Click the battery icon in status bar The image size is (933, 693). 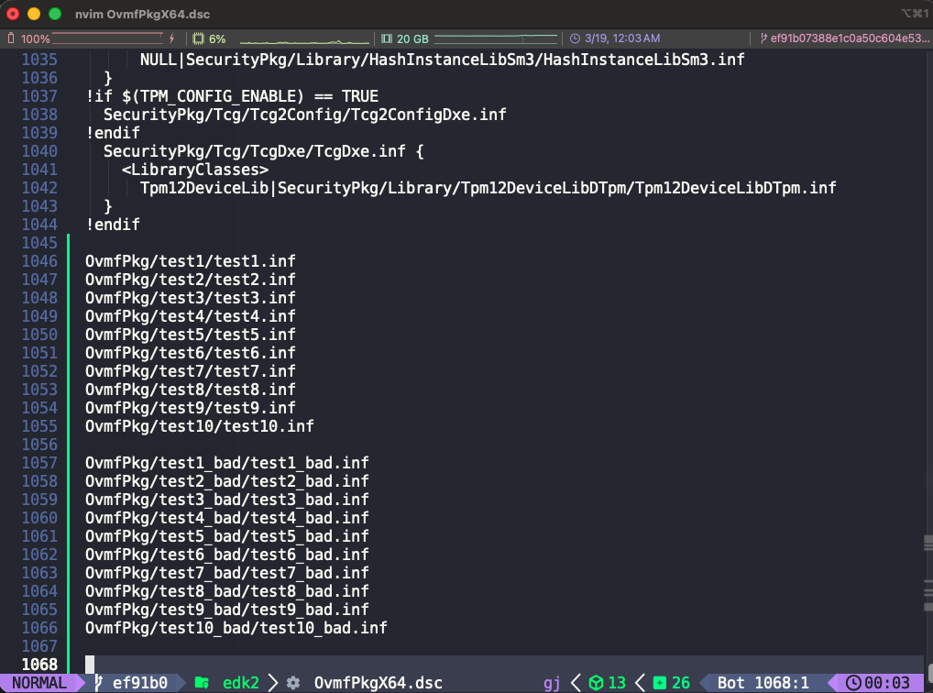coord(10,39)
